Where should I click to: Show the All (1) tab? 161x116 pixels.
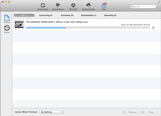[24, 15]
